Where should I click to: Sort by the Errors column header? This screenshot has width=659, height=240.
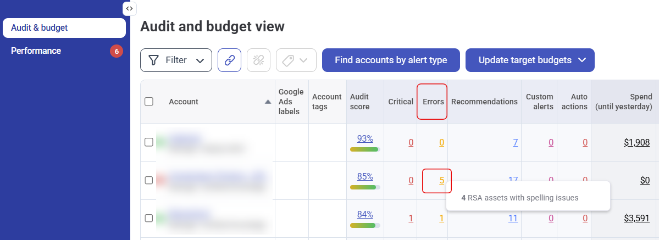[433, 102]
